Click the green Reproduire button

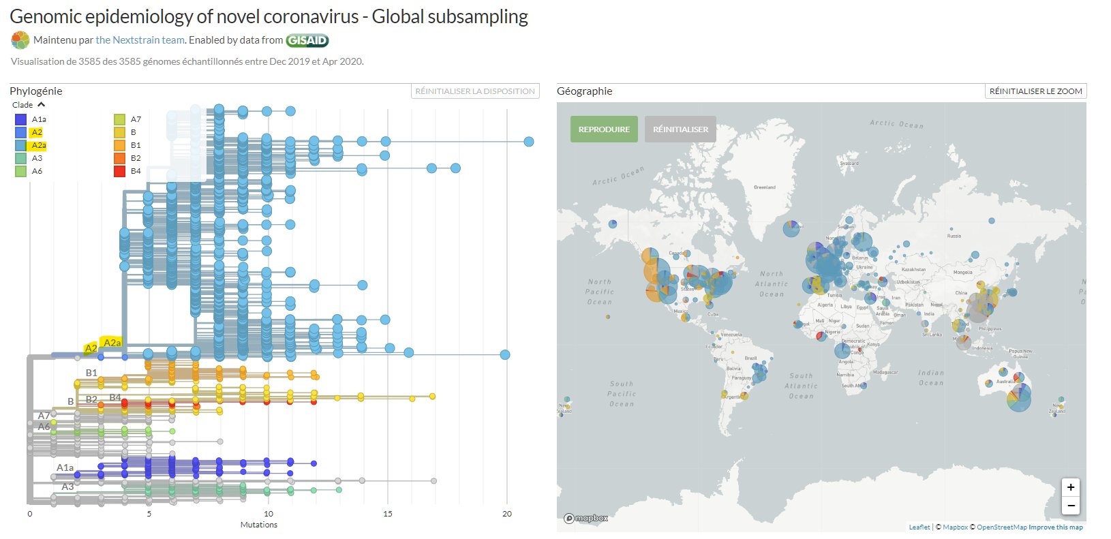[x=604, y=129]
